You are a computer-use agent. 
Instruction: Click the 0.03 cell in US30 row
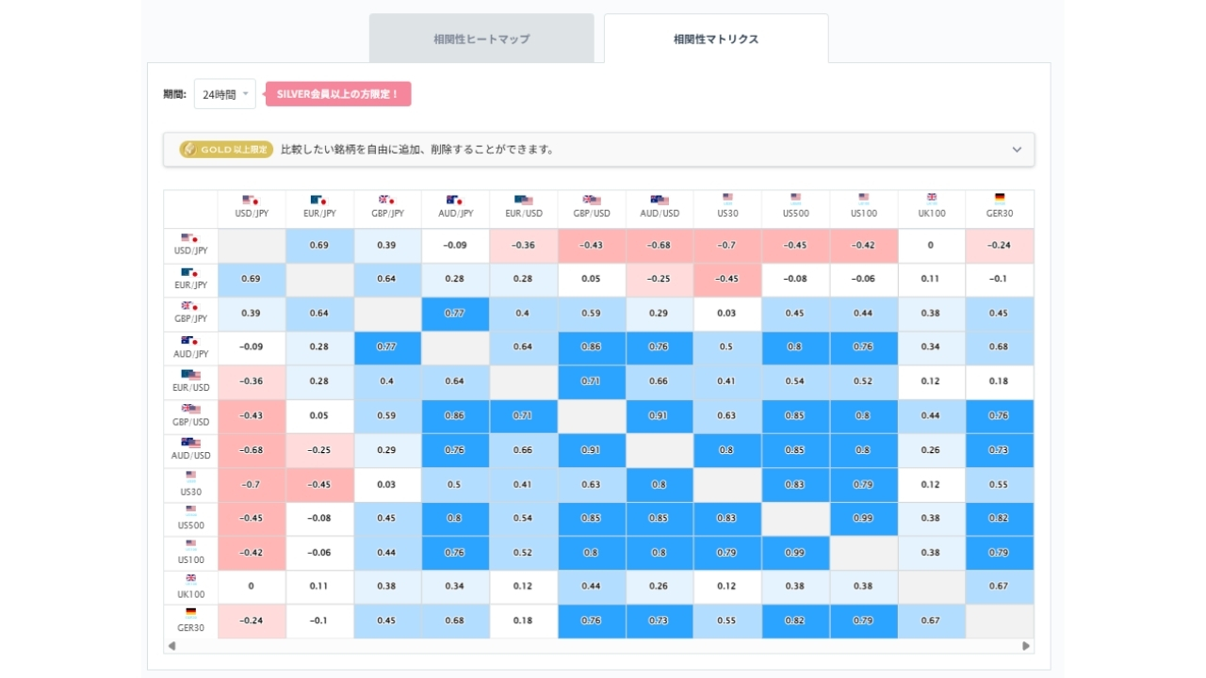[x=387, y=485]
